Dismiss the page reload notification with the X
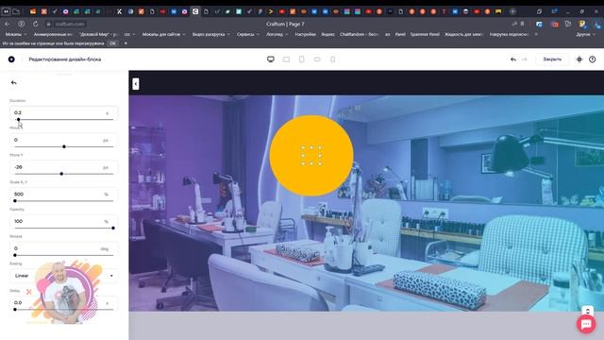Image resolution: width=604 pixels, height=340 pixels. click(x=126, y=43)
